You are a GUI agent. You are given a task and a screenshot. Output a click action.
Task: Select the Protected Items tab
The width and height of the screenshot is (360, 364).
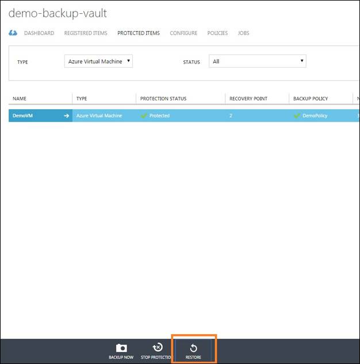(139, 33)
